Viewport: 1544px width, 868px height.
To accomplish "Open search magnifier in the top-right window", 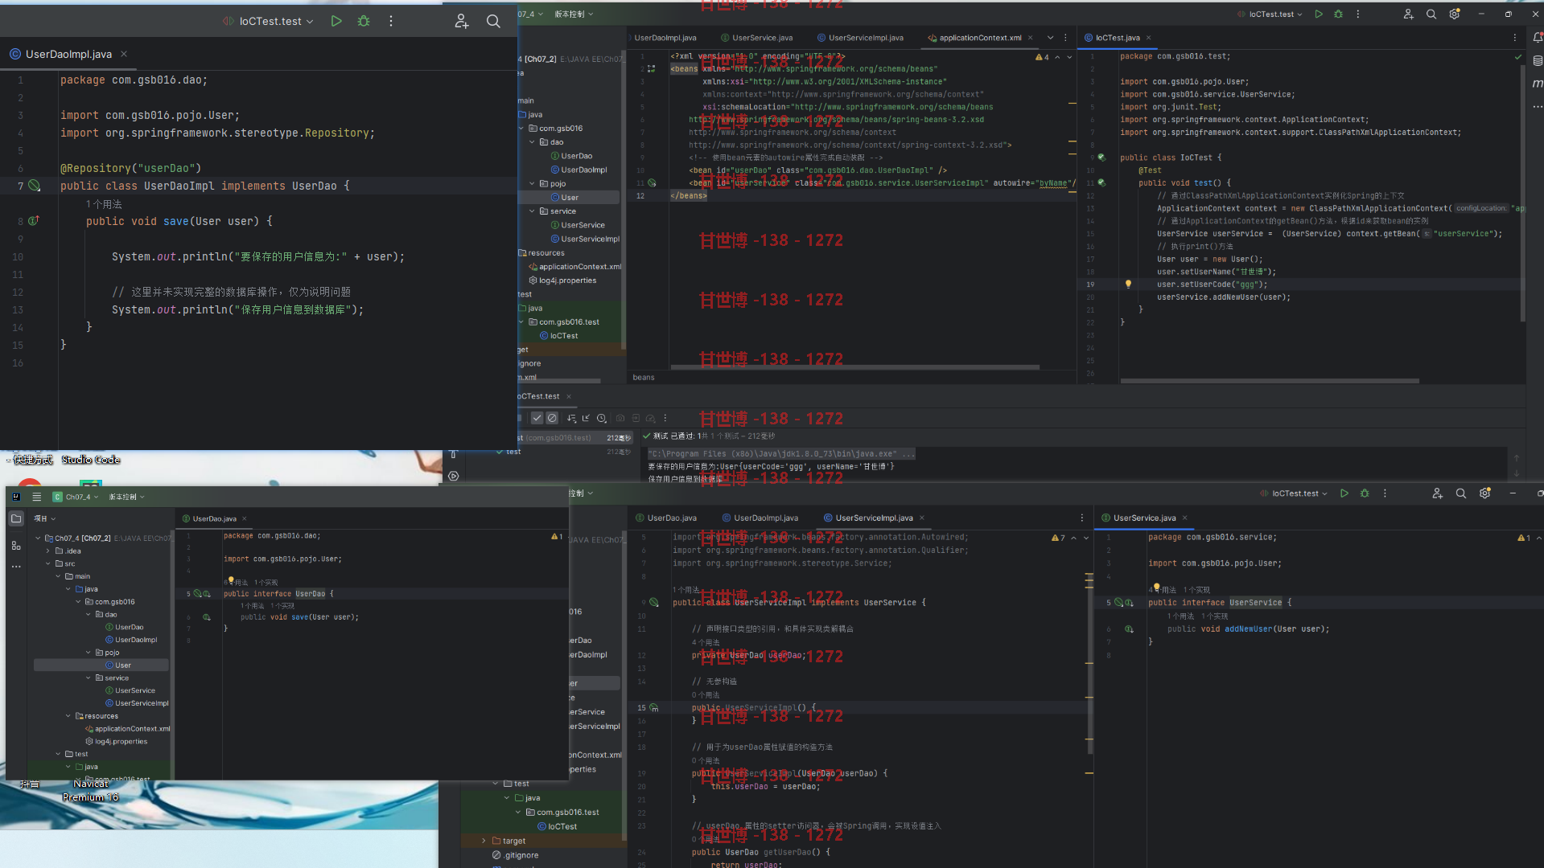I will pos(1431,14).
